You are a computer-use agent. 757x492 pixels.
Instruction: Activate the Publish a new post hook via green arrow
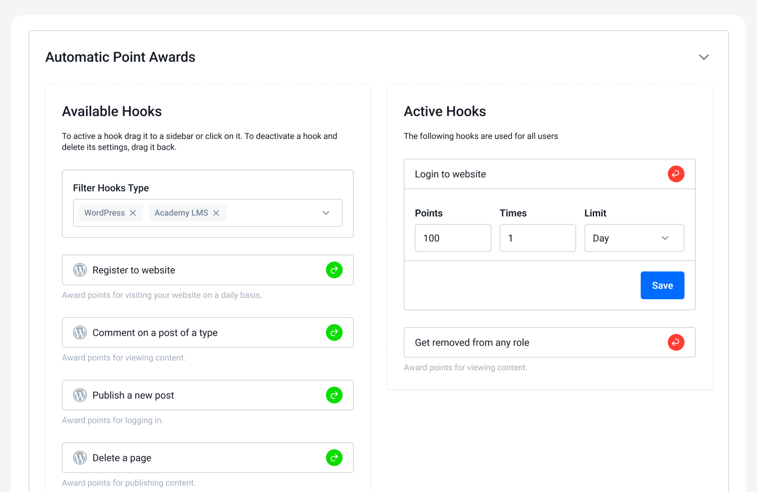tap(334, 395)
